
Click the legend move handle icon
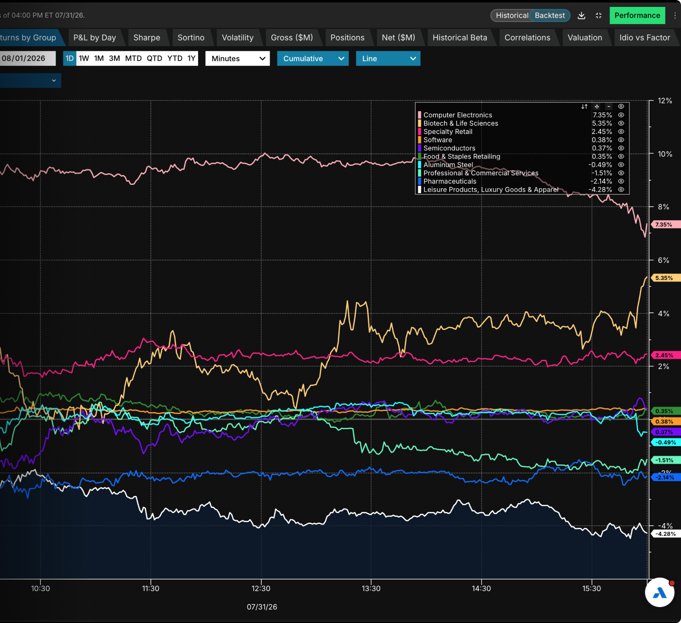(597, 106)
